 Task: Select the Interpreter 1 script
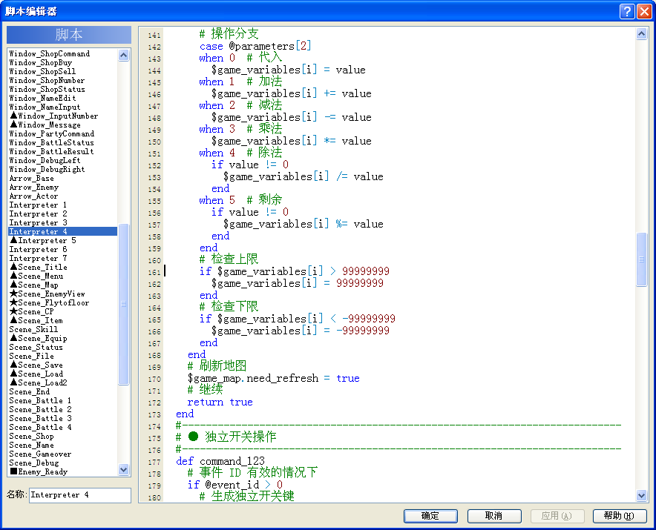tap(63, 205)
